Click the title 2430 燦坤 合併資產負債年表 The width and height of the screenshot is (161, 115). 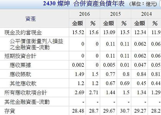coord(84,3)
